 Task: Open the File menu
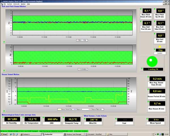pos(5,4)
